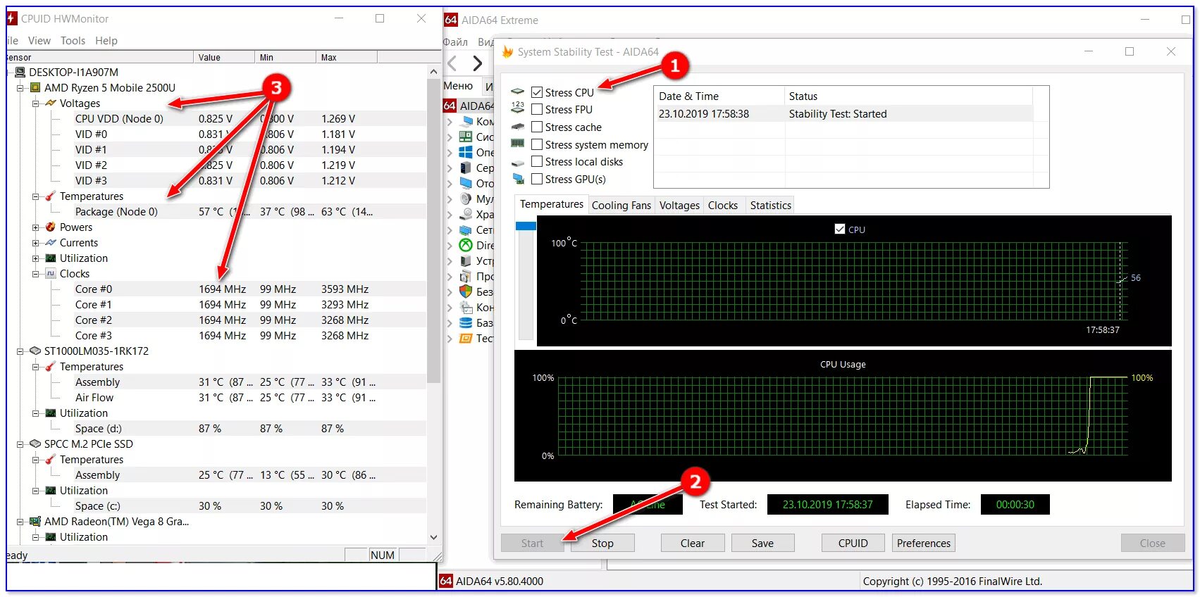The image size is (1200, 597).
Task: Open the View menu in HWMonitor
Action: [x=39, y=41]
